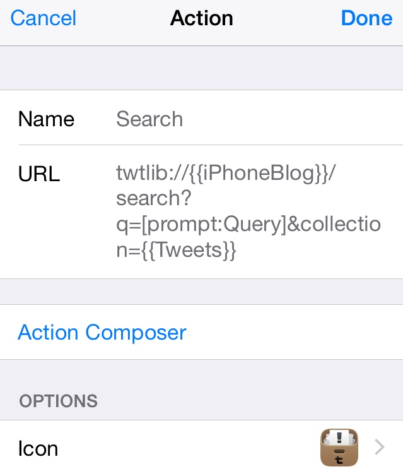Viewport: 403px width, 469px height.
Task: Tap the URL label
Action: 39,174
